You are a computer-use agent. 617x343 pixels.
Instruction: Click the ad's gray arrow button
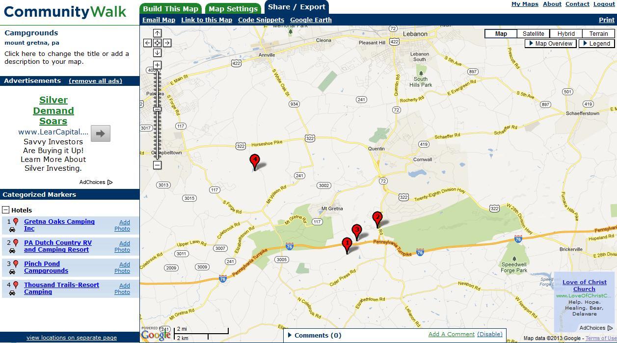click(x=101, y=133)
